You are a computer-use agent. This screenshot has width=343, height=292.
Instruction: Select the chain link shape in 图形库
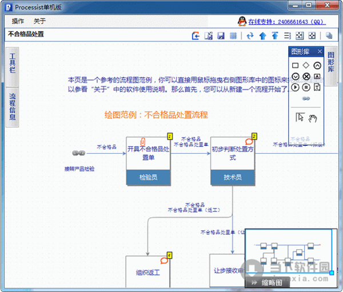306,99
